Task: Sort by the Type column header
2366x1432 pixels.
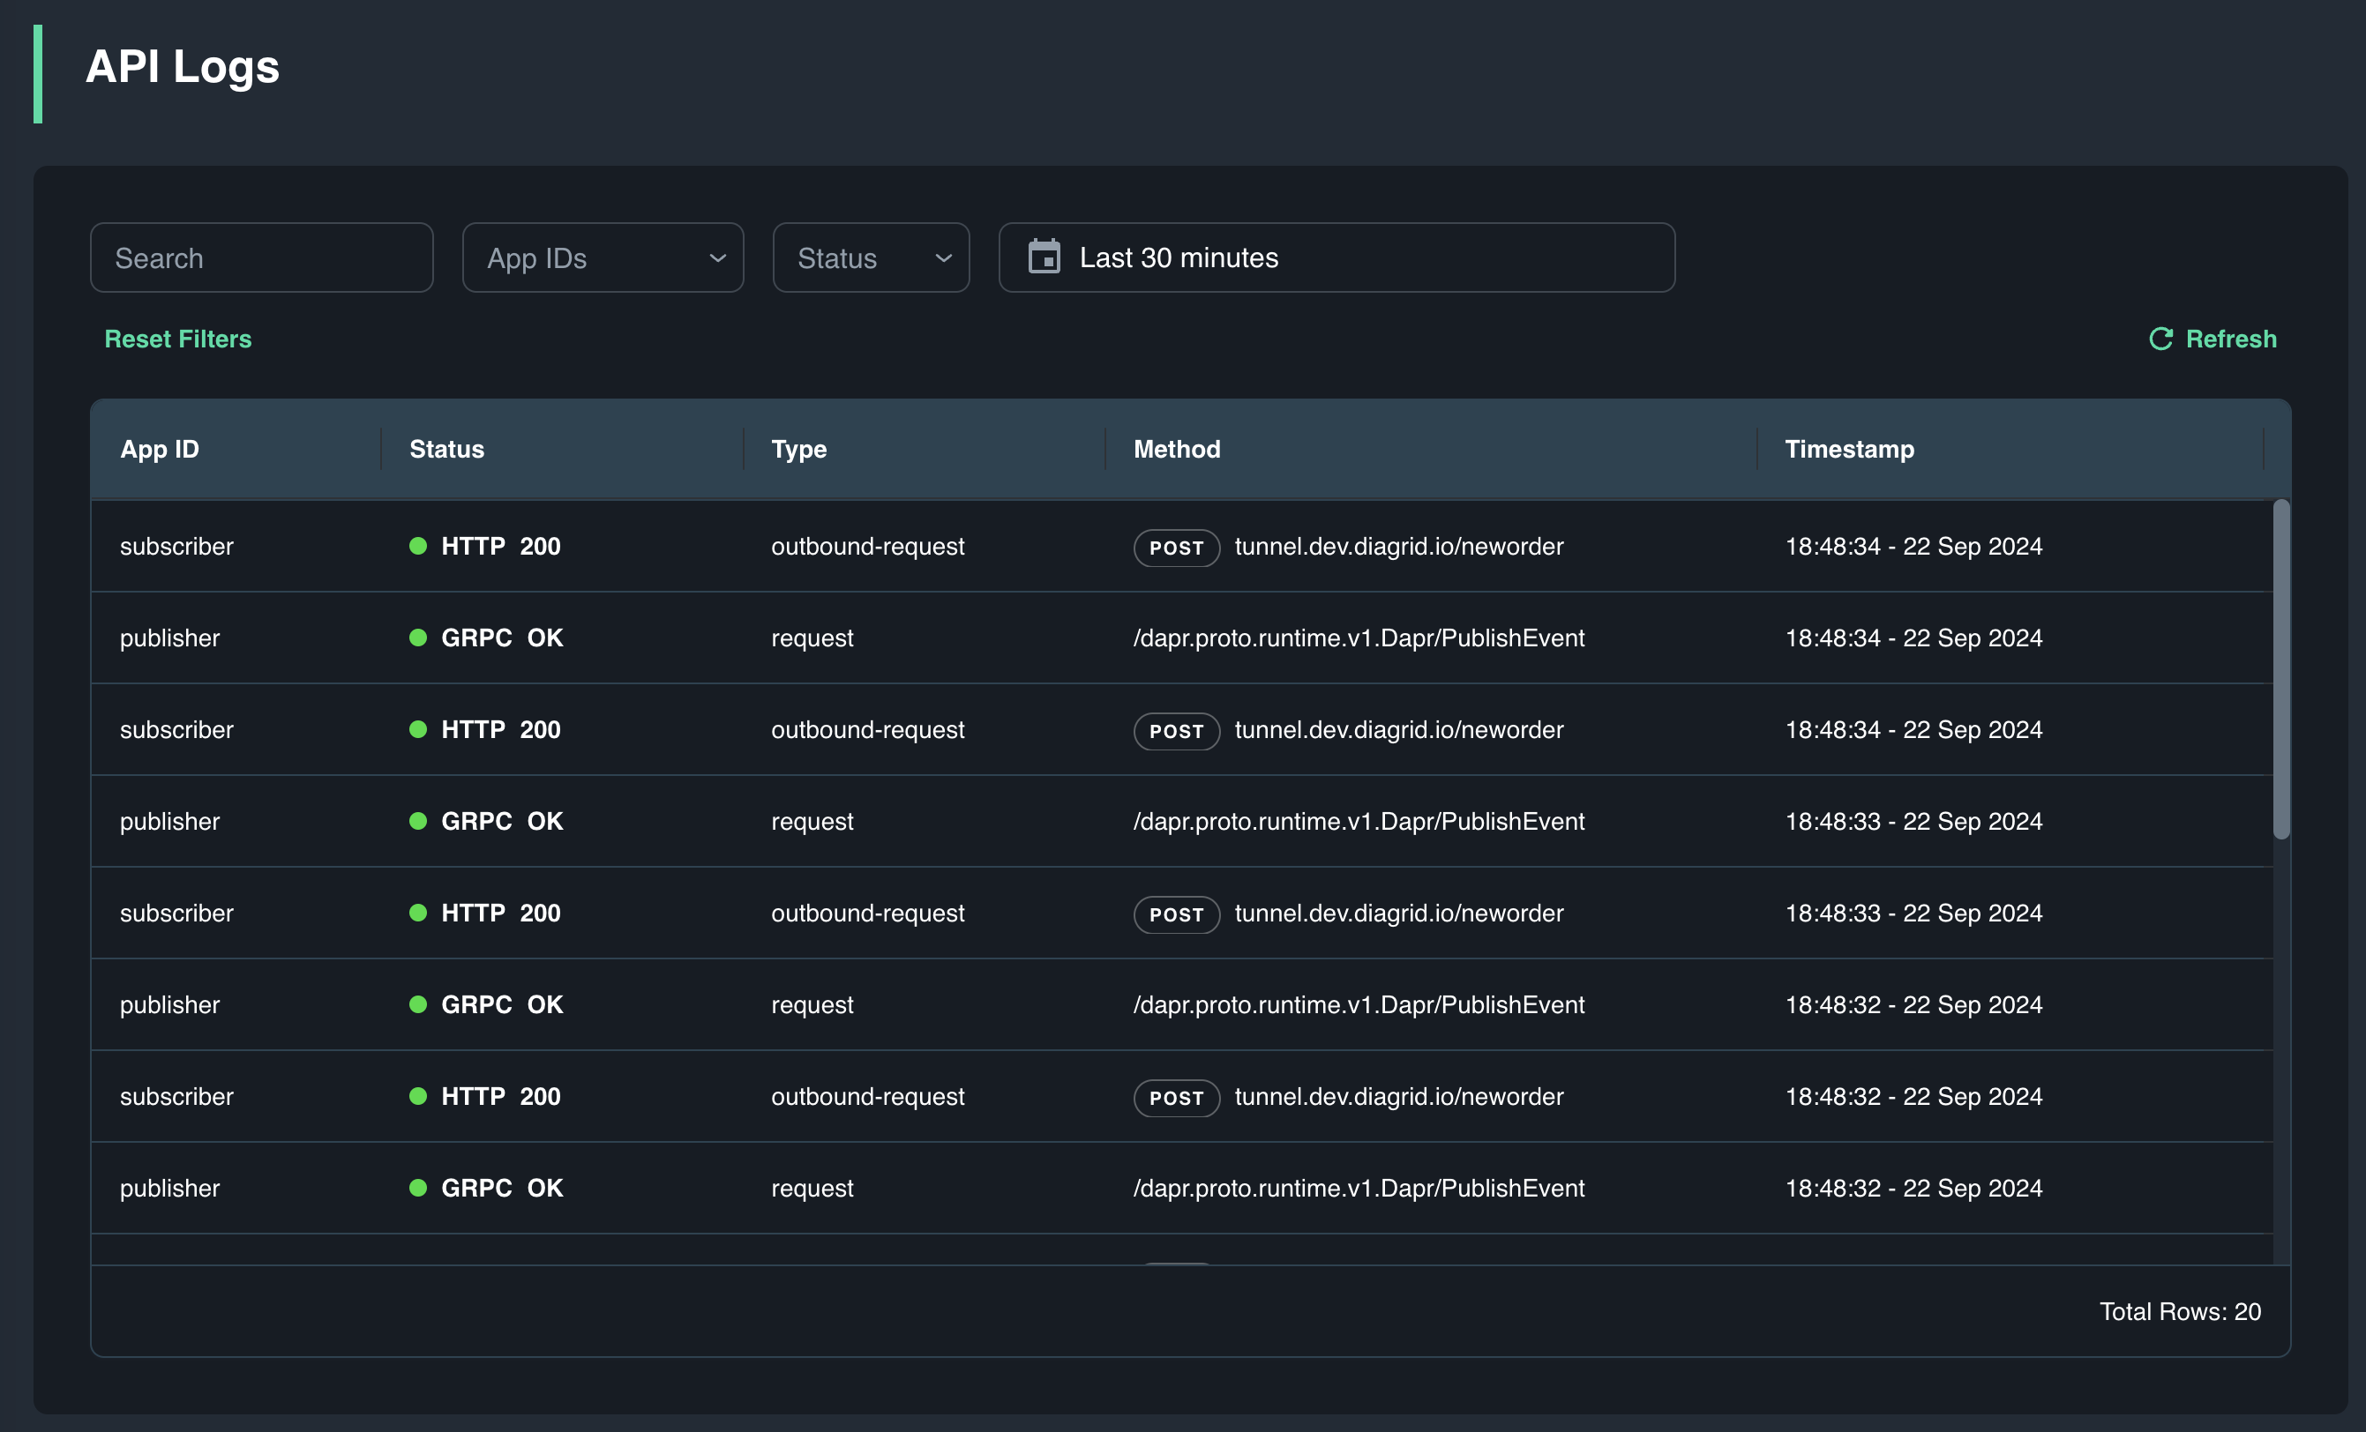Action: point(798,448)
